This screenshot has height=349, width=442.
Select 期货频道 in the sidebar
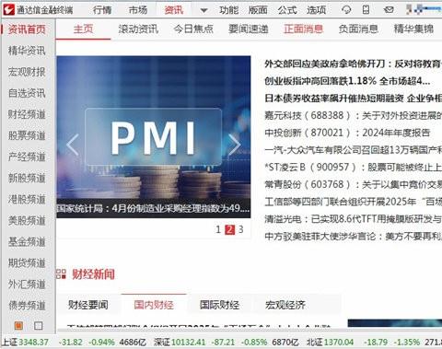[27, 263]
